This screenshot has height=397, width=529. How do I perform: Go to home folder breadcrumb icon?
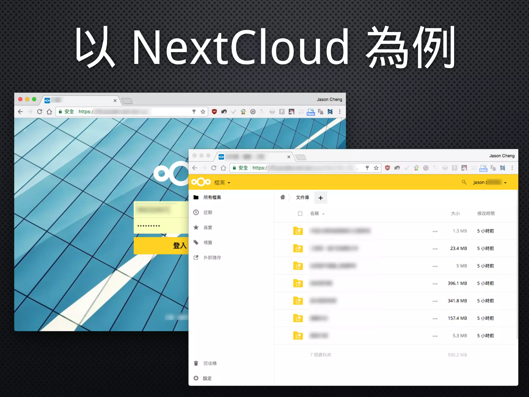[283, 197]
